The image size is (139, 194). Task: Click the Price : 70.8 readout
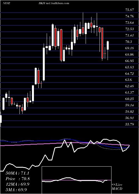pos(18,179)
